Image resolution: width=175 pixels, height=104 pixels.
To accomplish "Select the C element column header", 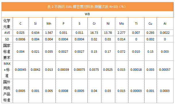I will coord(20,23).
